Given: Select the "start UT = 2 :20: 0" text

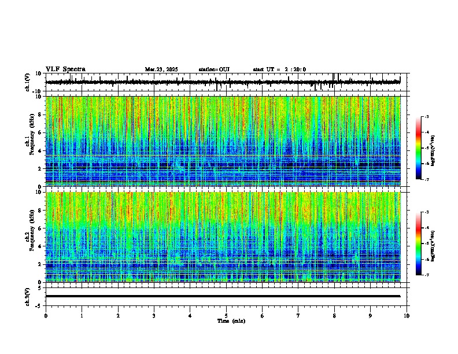Looking at the screenshot, I should point(279,69).
